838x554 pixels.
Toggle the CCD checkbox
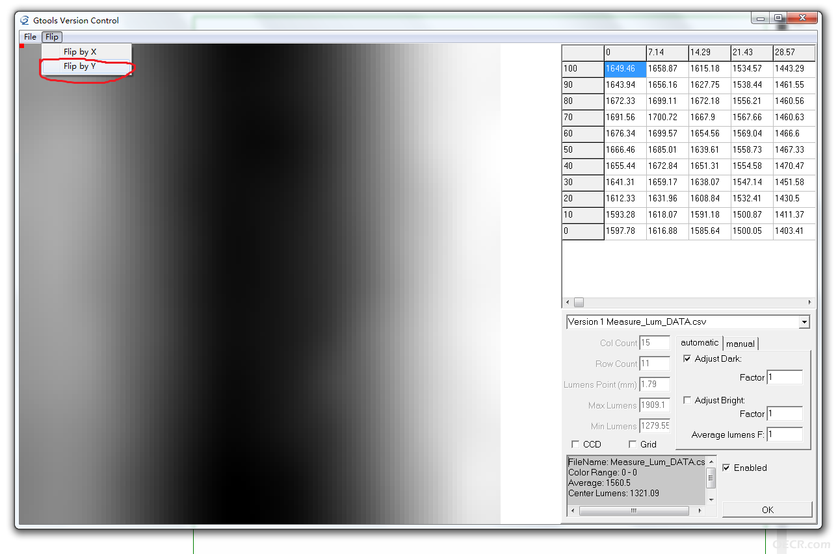point(575,444)
